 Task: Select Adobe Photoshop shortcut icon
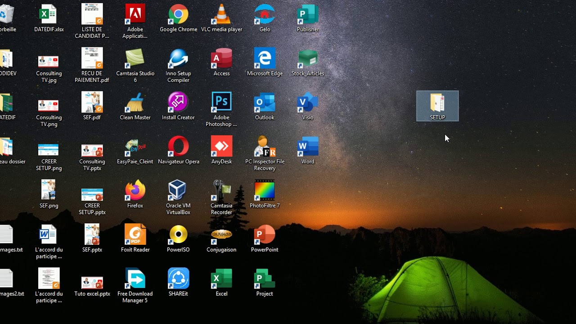tap(221, 103)
